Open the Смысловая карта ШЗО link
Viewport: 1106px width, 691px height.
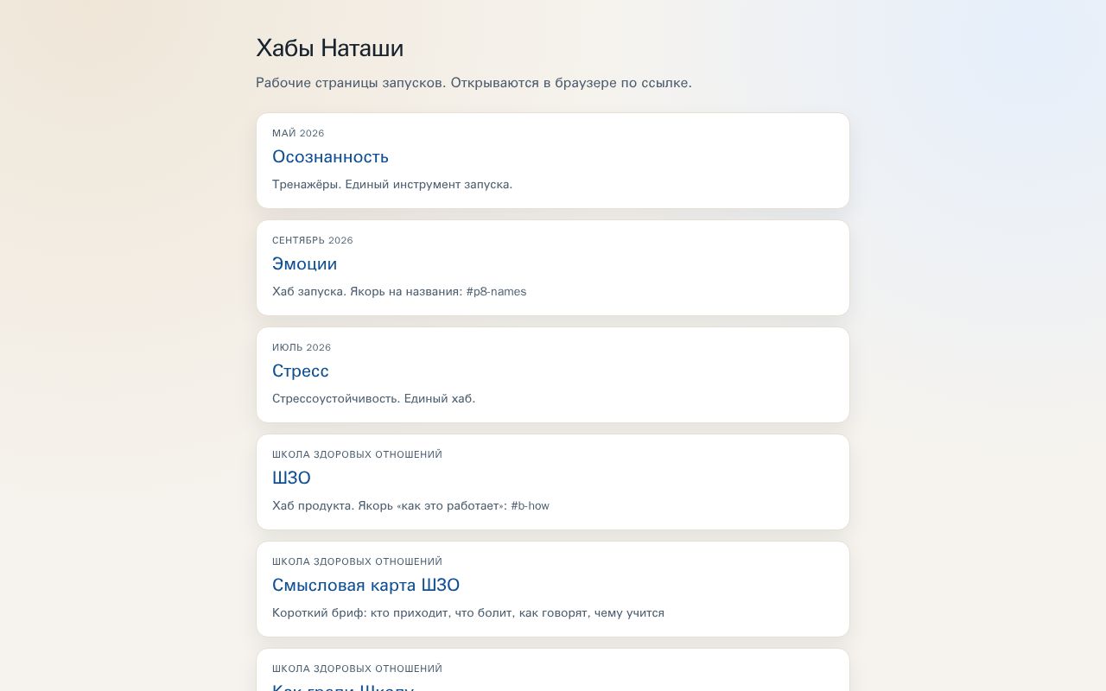pos(365,585)
